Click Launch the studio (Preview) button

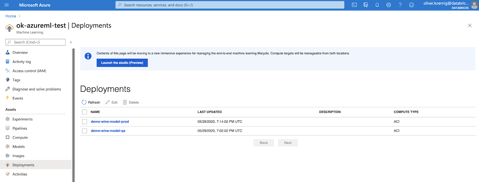[122, 63]
